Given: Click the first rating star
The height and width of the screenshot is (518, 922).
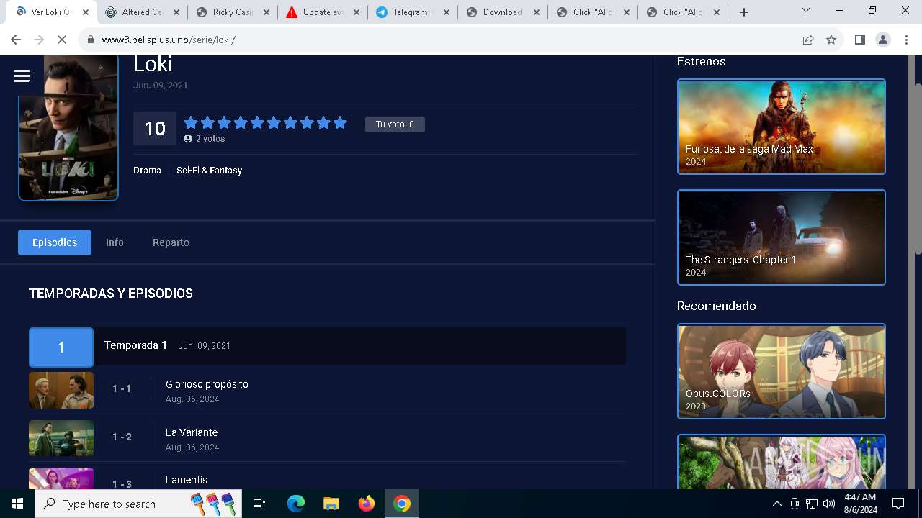Looking at the screenshot, I should point(190,123).
